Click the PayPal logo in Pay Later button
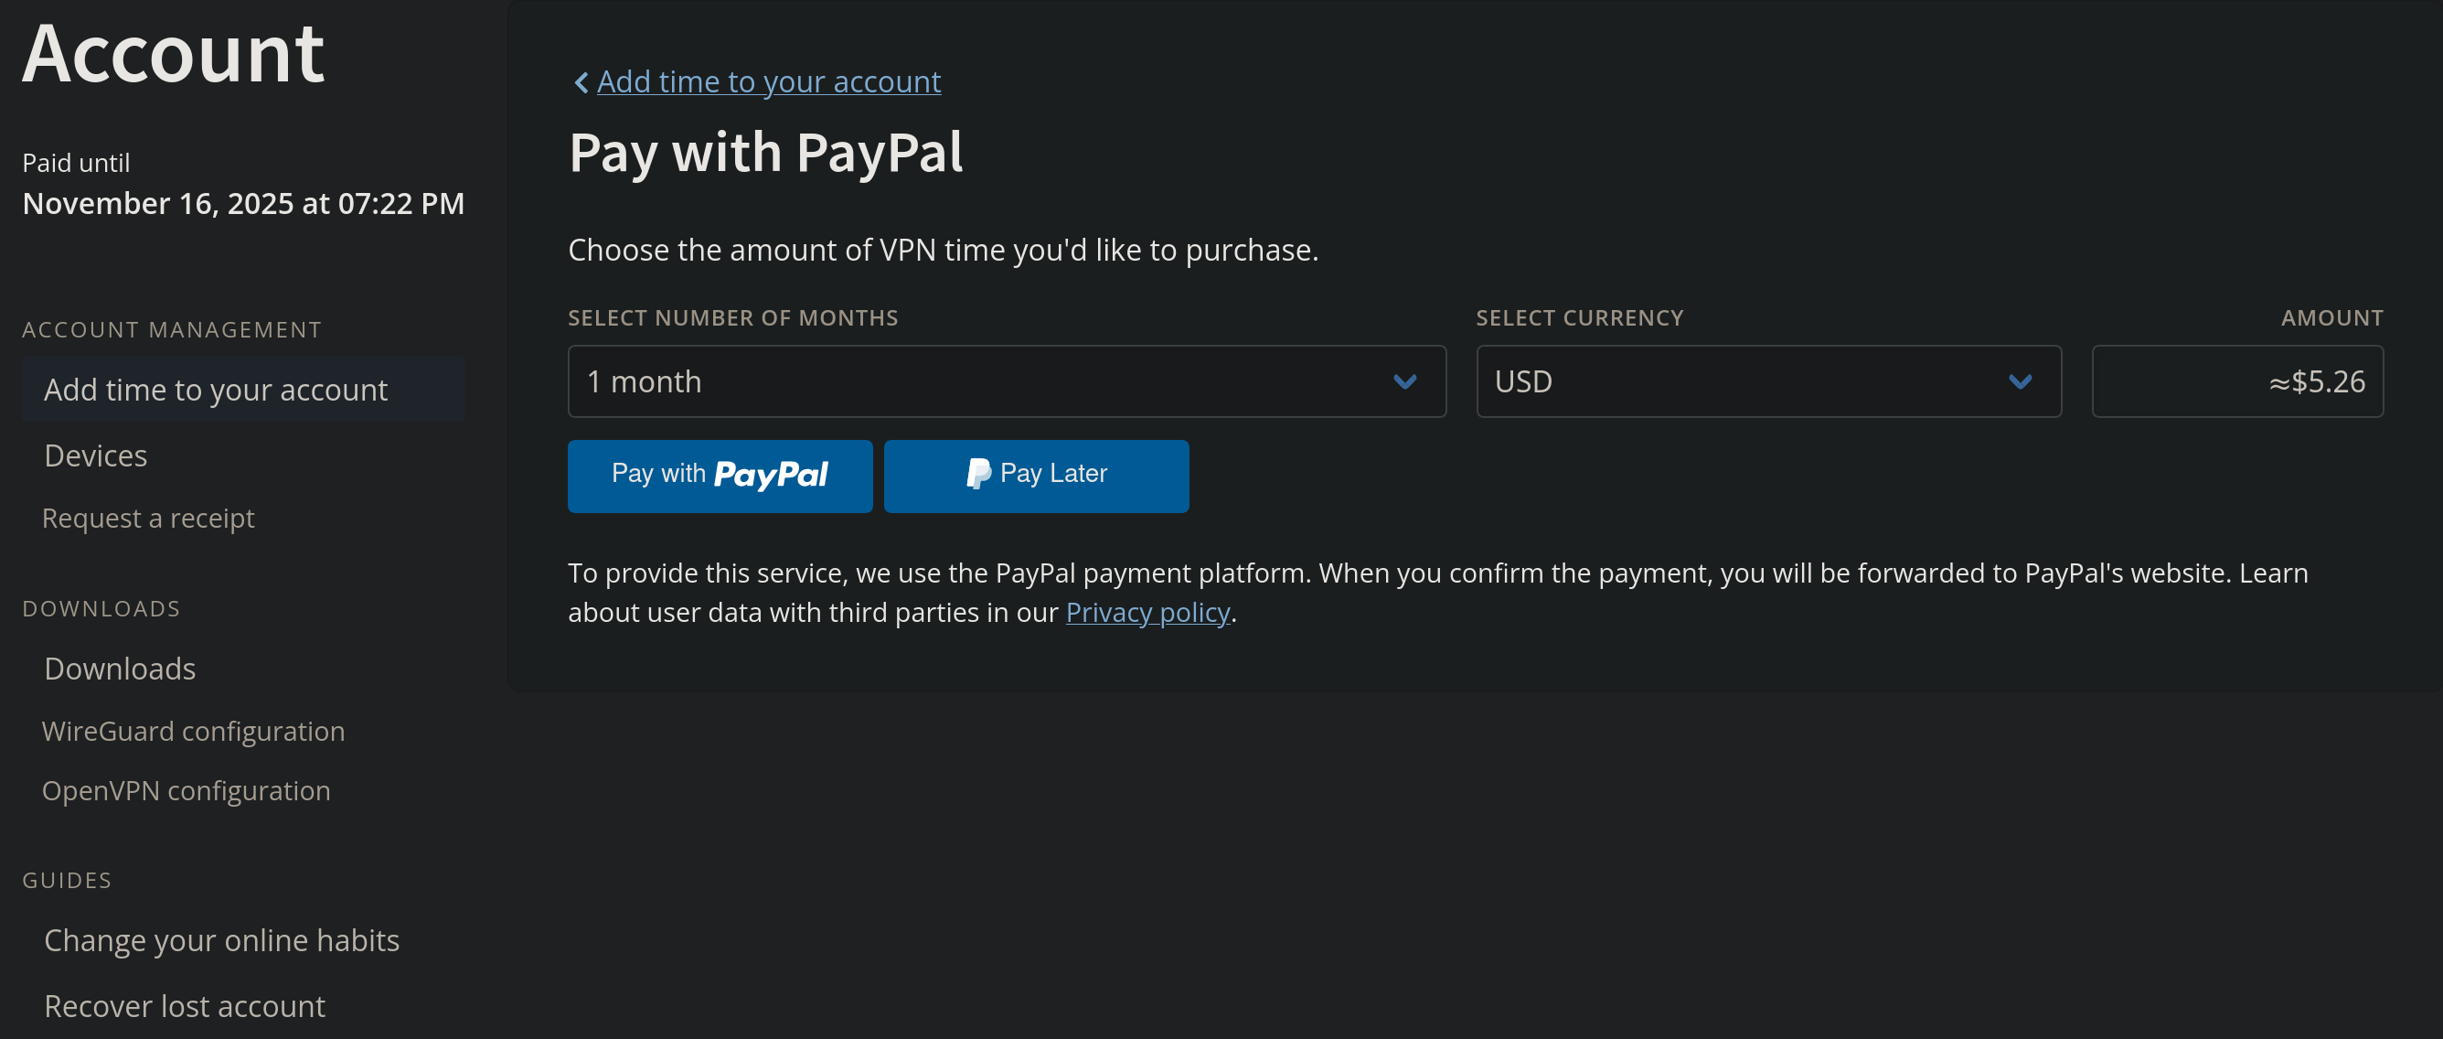This screenshot has width=2443, height=1039. (x=977, y=474)
